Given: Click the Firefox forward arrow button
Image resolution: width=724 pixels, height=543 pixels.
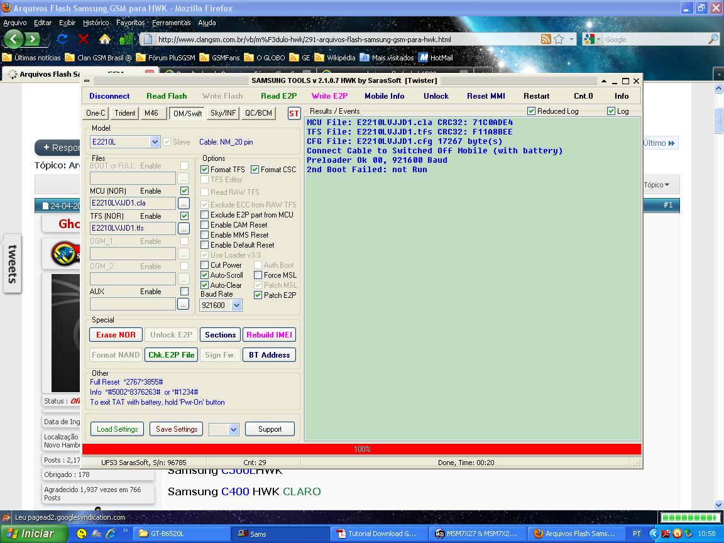Looking at the screenshot, I should [32, 39].
